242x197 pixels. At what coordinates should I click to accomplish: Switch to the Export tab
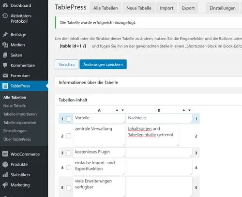pos(188,8)
